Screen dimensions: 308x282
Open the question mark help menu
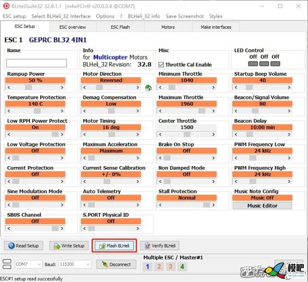coord(121,16)
